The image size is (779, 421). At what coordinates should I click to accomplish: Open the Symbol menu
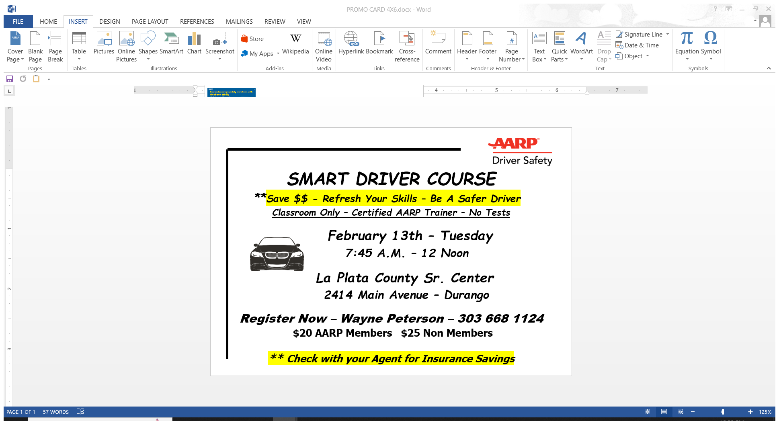[x=711, y=47]
